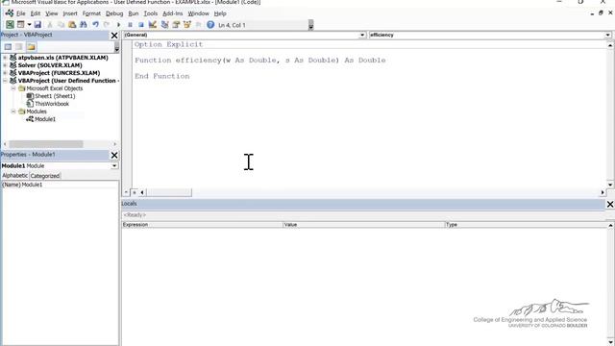Toggle Folders icon in Project pane

pyautogui.click(x=31, y=47)
